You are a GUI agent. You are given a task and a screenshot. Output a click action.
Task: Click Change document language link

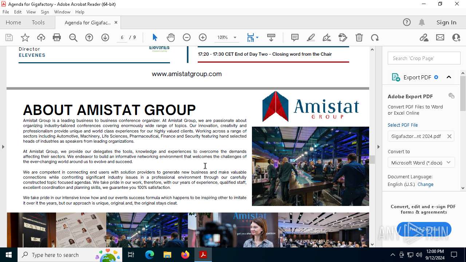(426, 184)
